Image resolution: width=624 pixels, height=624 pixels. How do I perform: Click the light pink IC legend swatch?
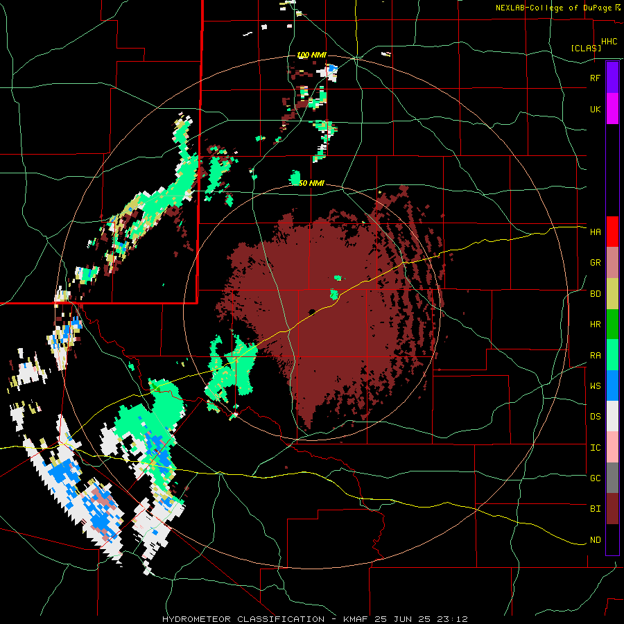tap(612, 447)
